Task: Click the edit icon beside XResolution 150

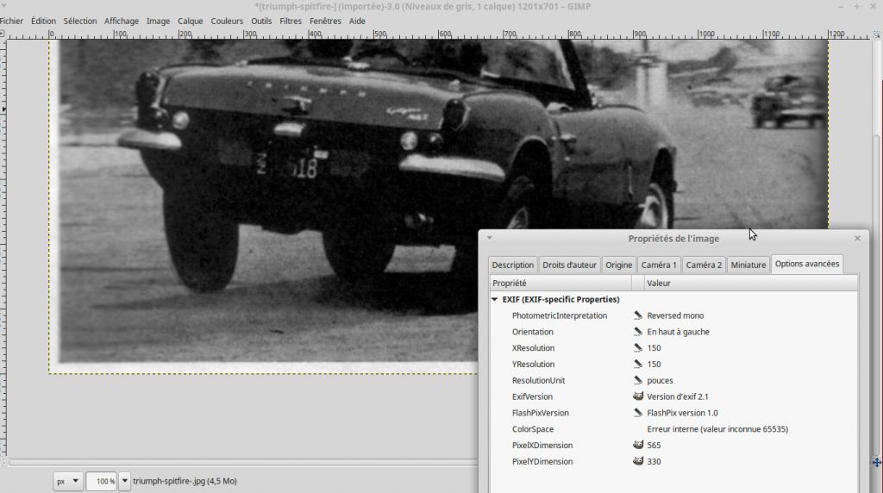Action: [637, 348]
